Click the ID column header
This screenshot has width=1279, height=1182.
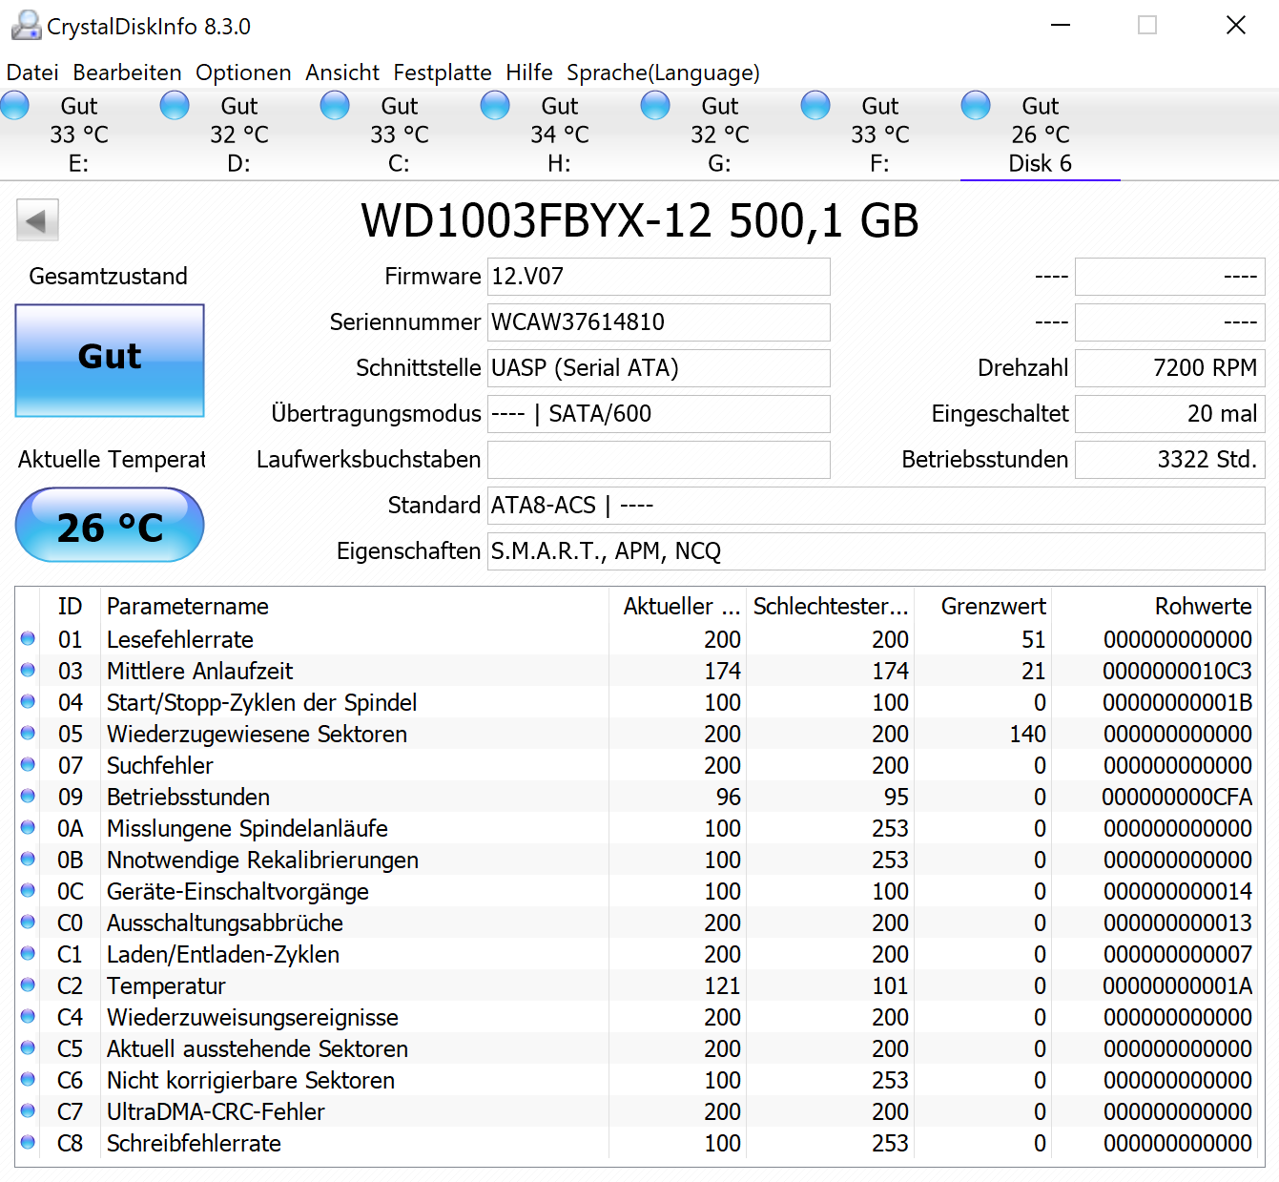click(x=70, y=606)
